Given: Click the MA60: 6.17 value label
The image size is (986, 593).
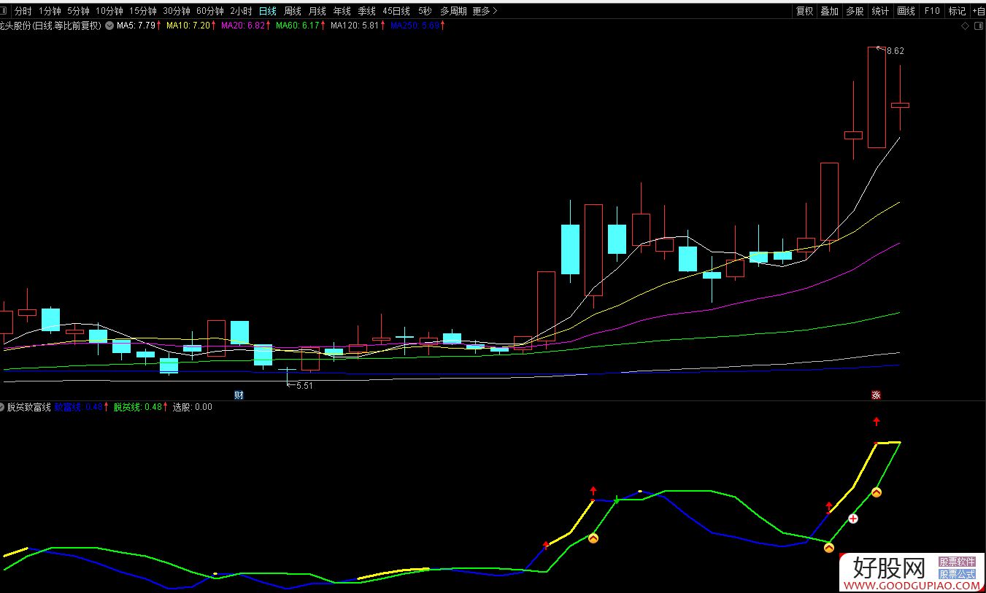Looking at the screenshot, I should click(299, 26).
